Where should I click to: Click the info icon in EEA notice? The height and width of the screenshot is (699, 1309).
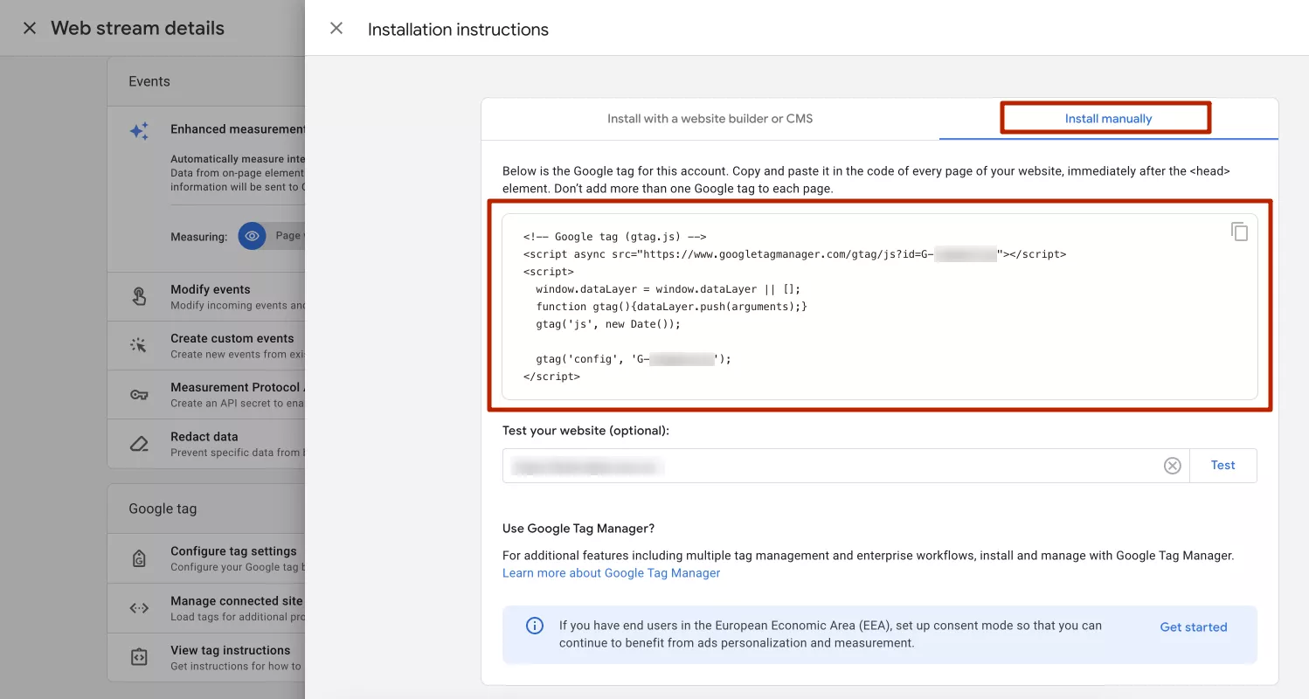click(x=534, y=626)
